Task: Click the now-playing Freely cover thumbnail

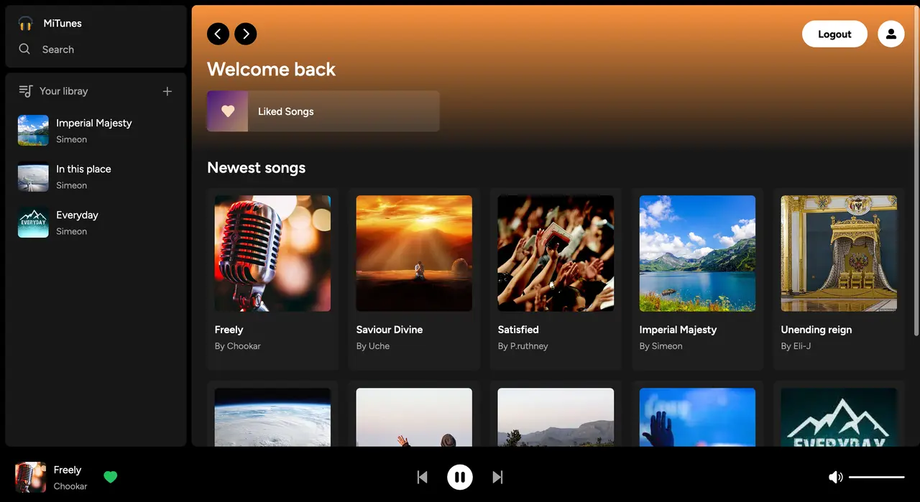Action: pos(30,477)
